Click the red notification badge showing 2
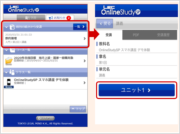 tap(69, 18)
